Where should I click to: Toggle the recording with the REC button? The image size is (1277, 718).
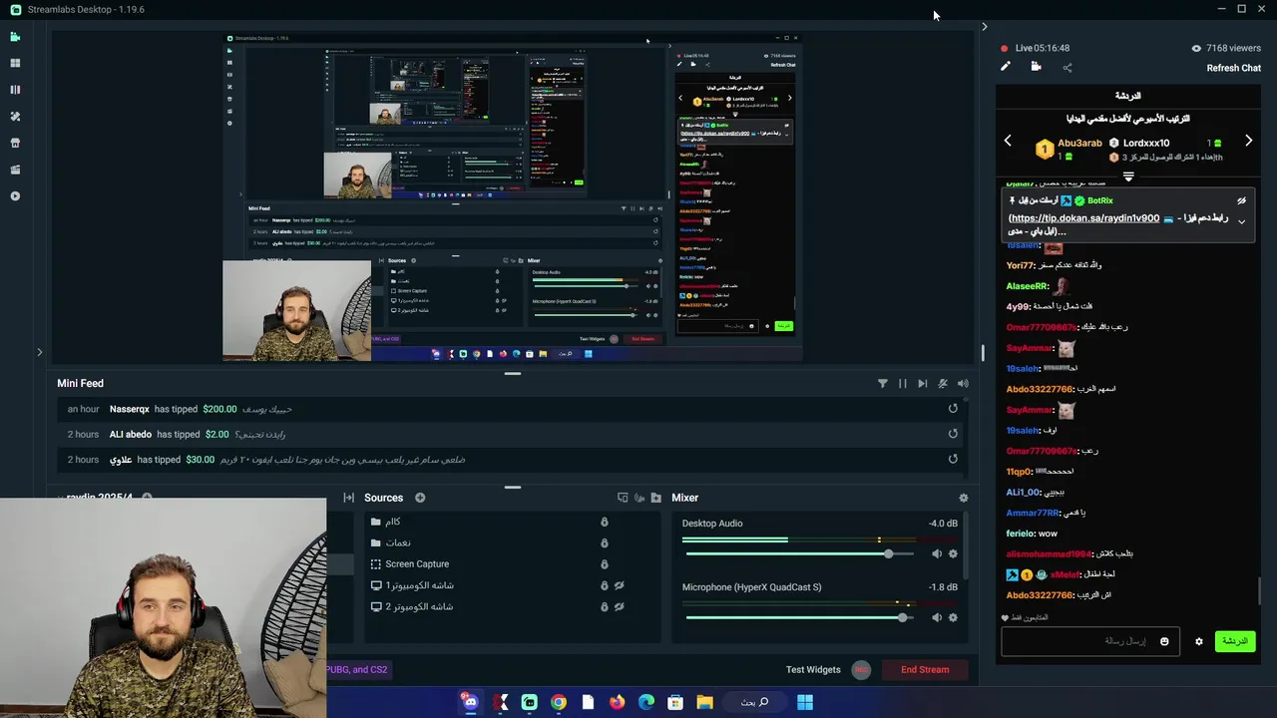click(862, 670)
